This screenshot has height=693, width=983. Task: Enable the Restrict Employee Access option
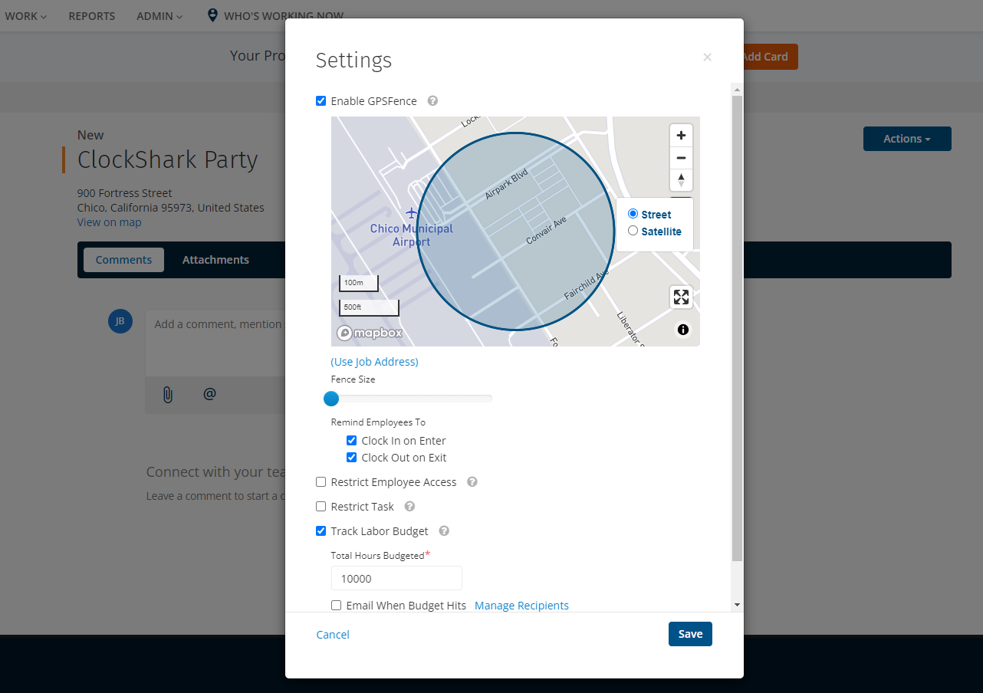[321, 481]
